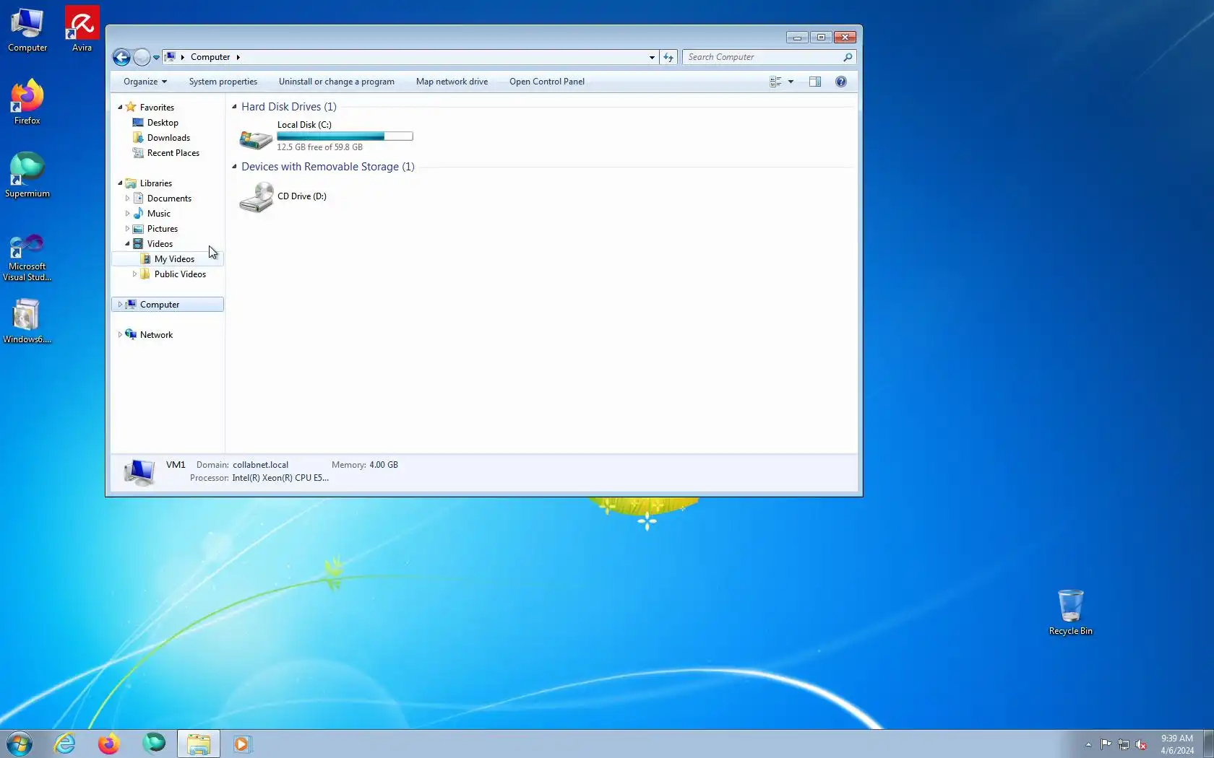Viewport: 1214px width, 758px height.
Task: Expand the Public Videos folder node
Action: (134, 274)
